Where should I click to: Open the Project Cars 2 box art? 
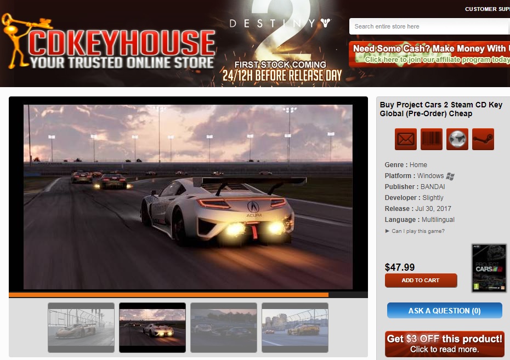(x=489, y=268)
